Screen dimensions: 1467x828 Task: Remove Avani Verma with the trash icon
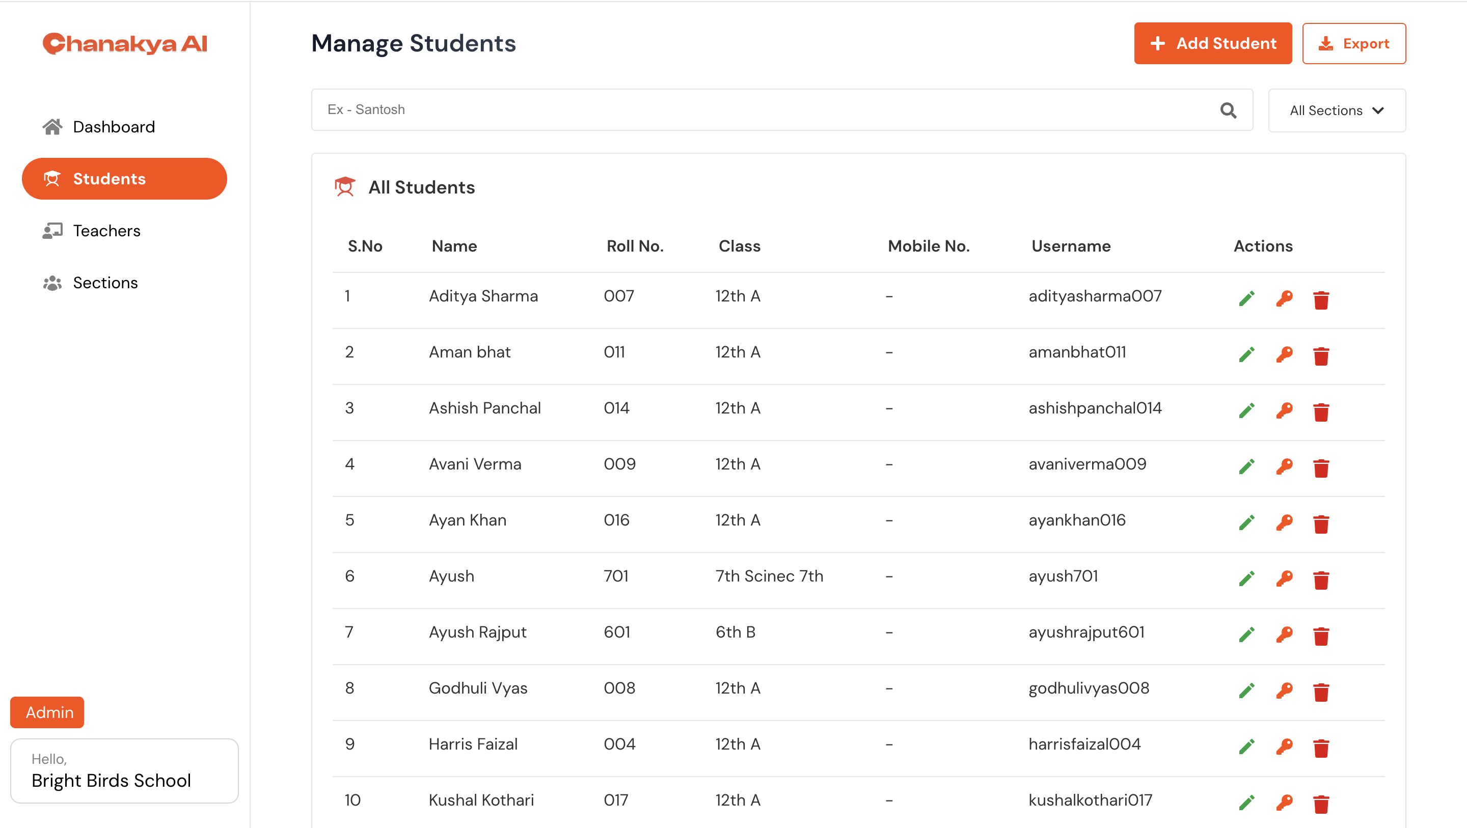coord(1321,467)
